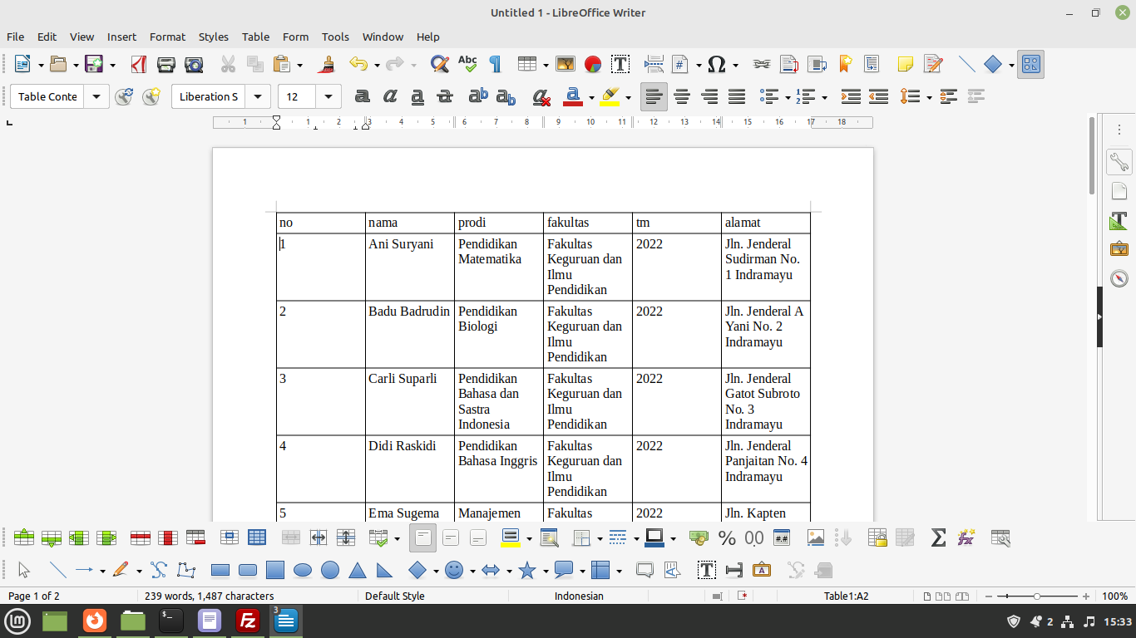This screenshot has width=1136, height=638.
Task: Click Page 1 of 2 status field
Action: click(x=33, y=596)
